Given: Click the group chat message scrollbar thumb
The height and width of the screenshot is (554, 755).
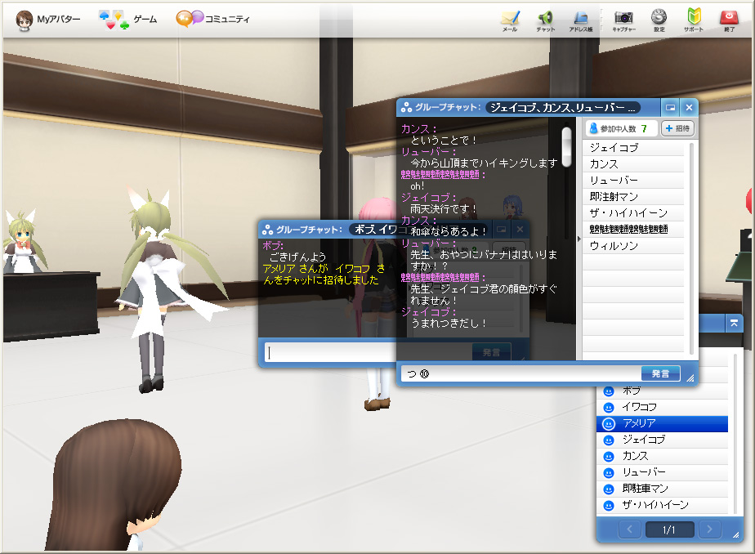Looking at the screenshot, I should click(567, 147).
